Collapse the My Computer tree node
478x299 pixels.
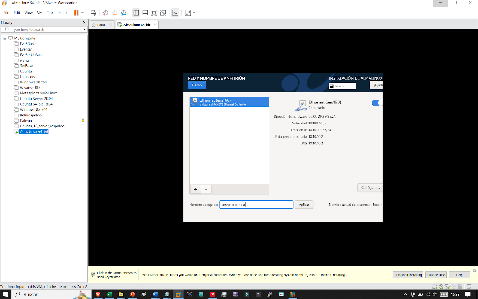point(5,38)
